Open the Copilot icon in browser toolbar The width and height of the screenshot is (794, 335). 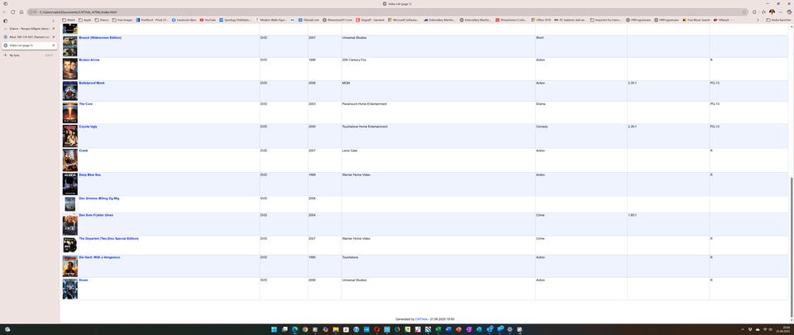789,12
